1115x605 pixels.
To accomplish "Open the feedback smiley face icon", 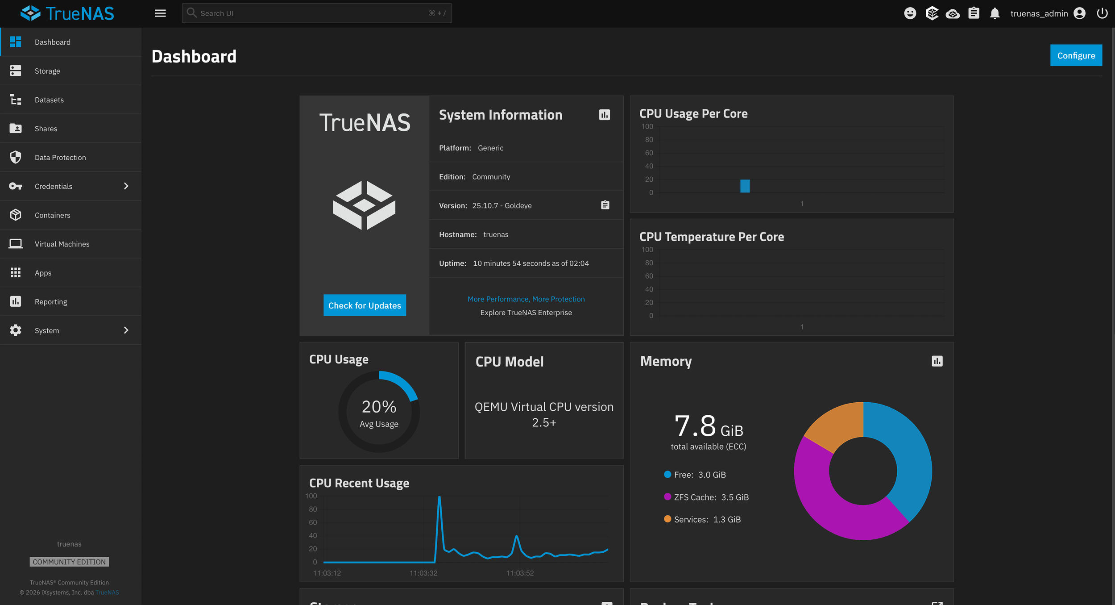I will point(910,13).
